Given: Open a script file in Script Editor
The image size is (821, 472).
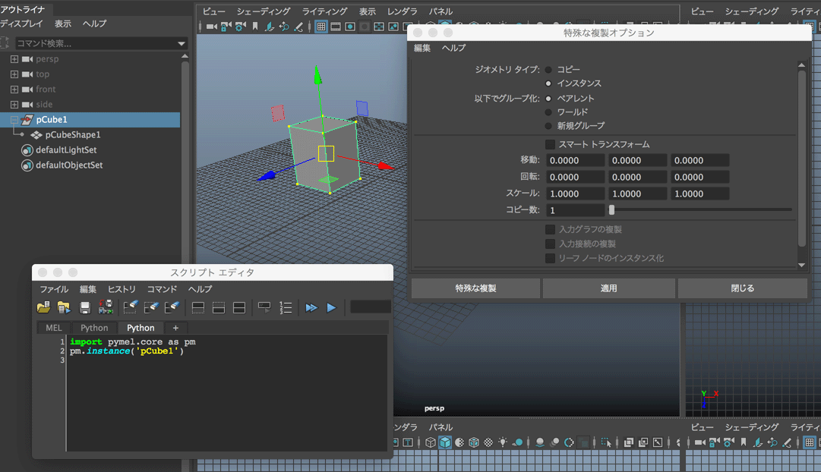Looking at the screenshot, I should [43, 307].
